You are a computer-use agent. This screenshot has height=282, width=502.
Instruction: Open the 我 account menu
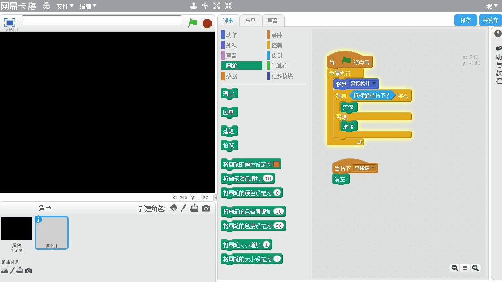tap(492, 6)
